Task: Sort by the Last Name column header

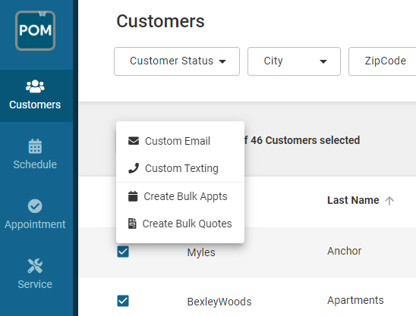Action: tap(353, 200)
